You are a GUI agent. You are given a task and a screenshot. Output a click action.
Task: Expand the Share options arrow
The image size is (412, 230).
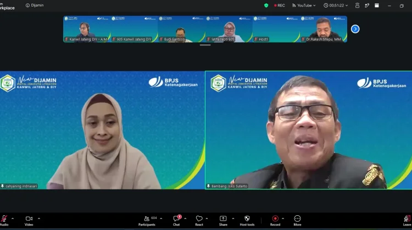pos(233,219)
